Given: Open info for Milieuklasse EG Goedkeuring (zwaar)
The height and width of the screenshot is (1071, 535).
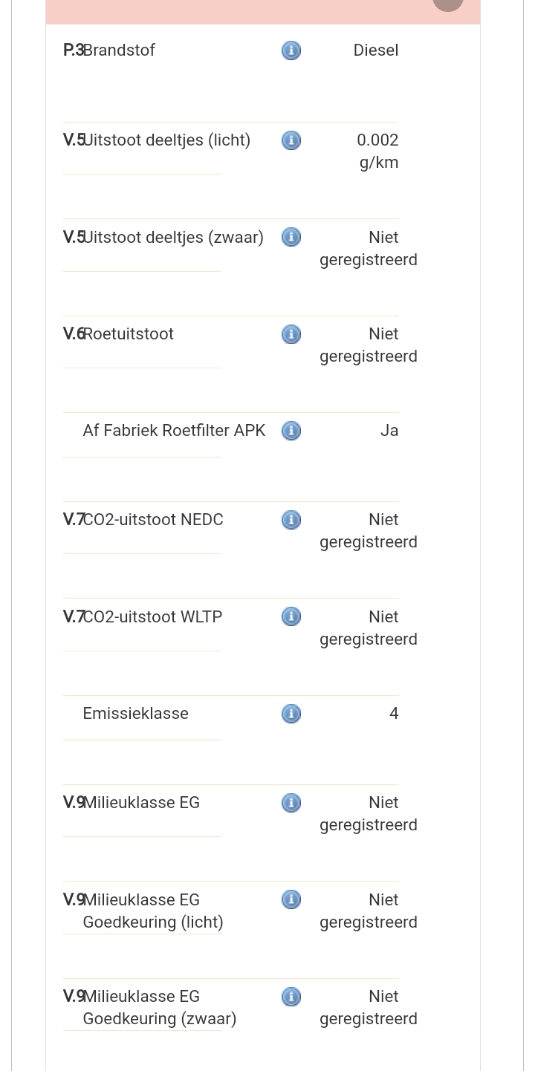Looking at the screenshot, I should point(291,997).
